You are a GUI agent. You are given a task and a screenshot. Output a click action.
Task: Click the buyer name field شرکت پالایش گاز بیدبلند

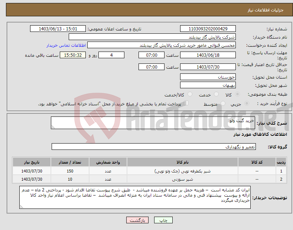(x=152, y=37)
